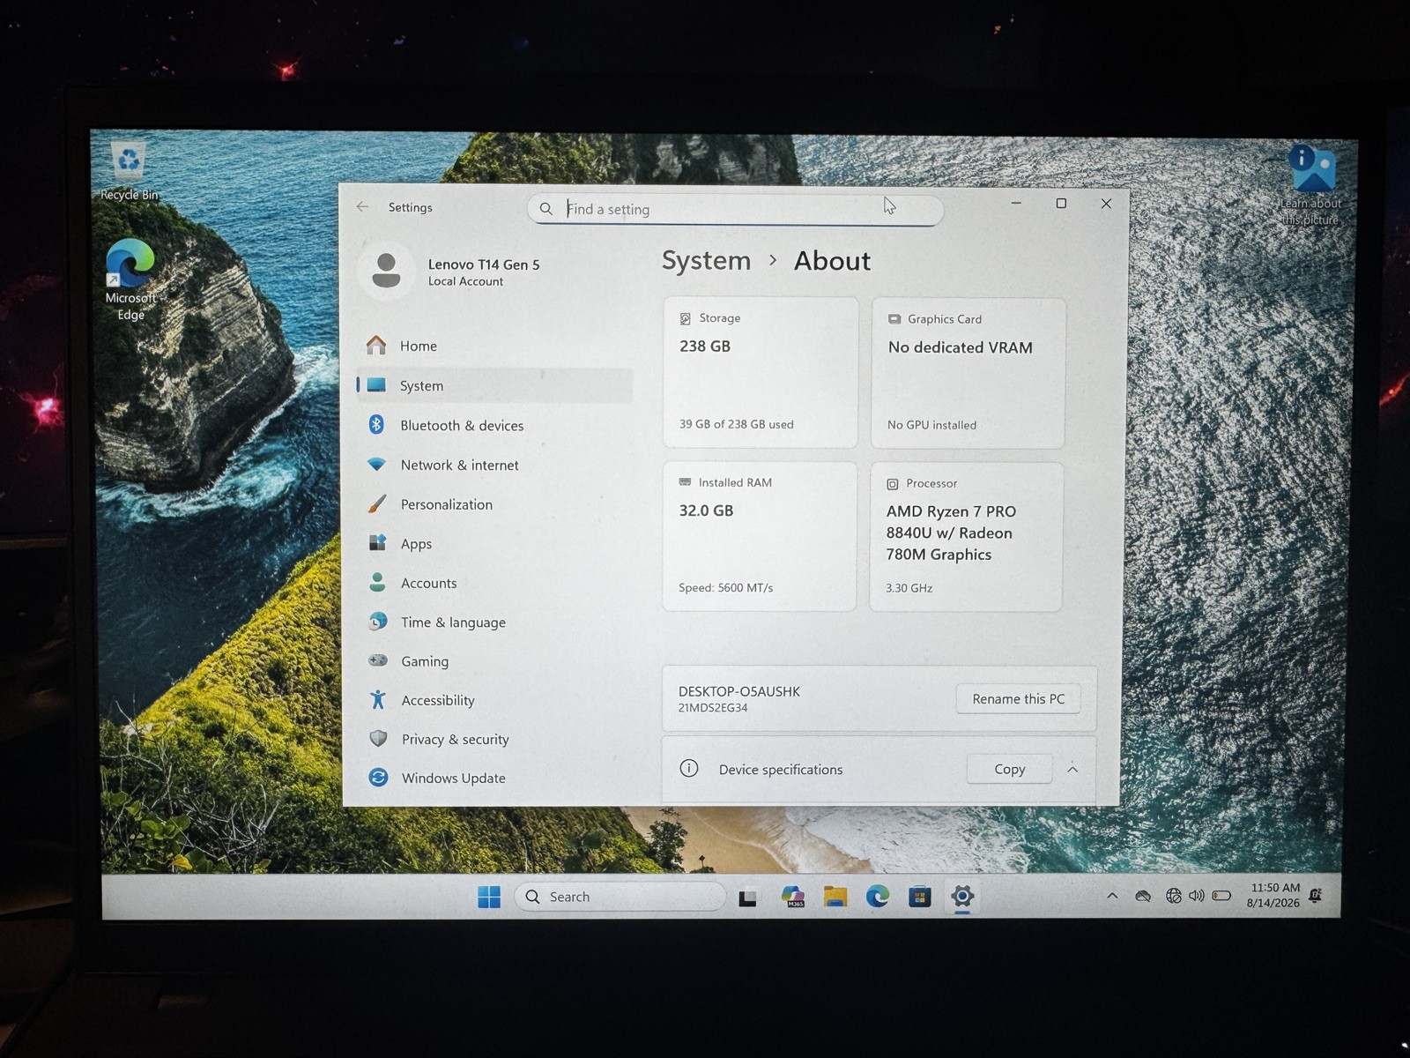The width and height of the screenshot is (1410, 1058).
Task: Open Personalization settings
Action: click(x=494, y=504)
